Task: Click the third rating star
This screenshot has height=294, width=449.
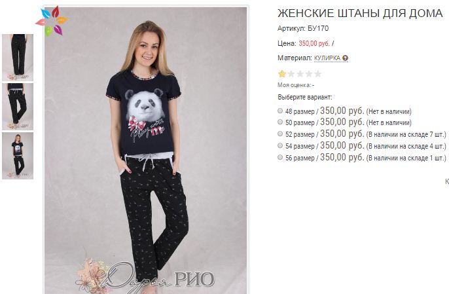Action: click(300, 74)
